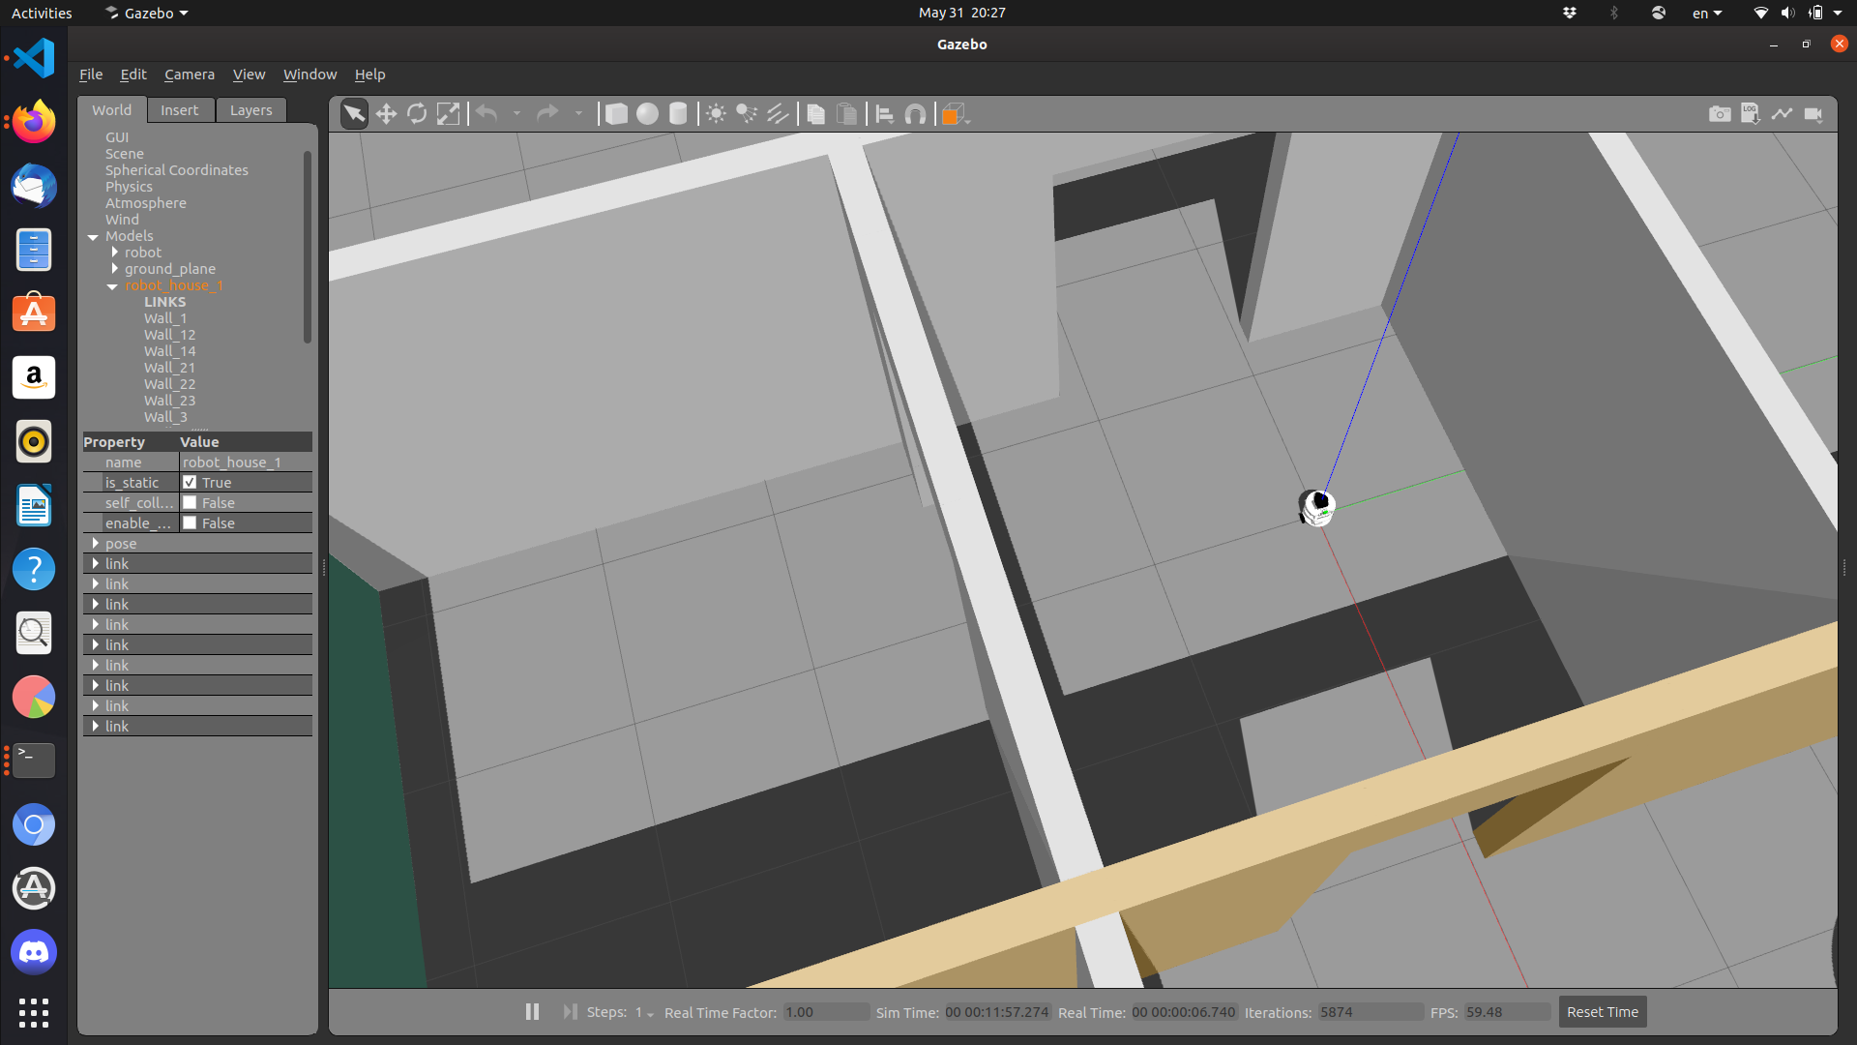Viewport: 1857px width, 1045px height.
Task: Select the translate mode tool
Action: coord(386,114)
